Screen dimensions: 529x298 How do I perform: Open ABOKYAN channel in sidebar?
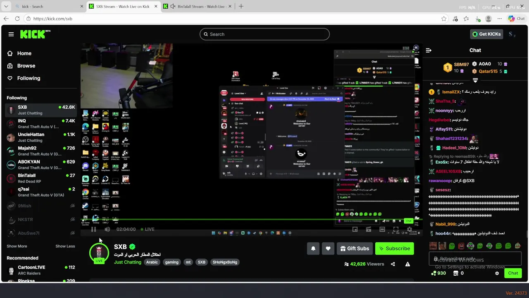[x=41, y=165]
